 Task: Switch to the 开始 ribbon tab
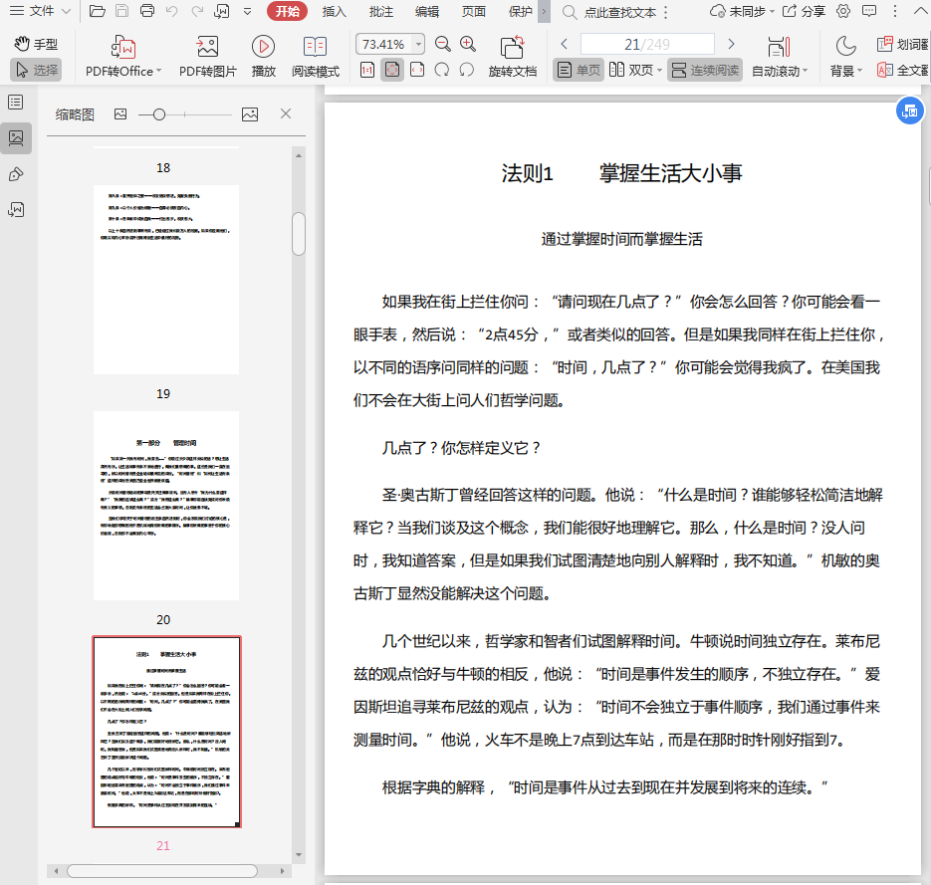pos(287,11)
